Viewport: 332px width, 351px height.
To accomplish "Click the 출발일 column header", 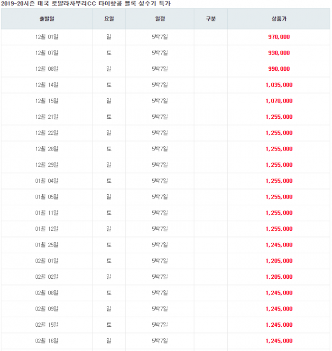I will tap(47, 19).
